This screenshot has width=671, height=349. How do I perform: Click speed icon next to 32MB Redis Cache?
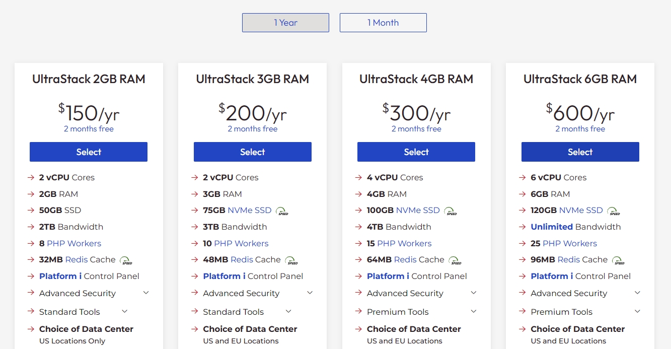coord(126,260)
